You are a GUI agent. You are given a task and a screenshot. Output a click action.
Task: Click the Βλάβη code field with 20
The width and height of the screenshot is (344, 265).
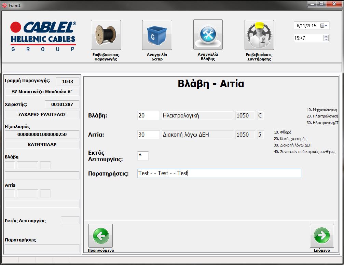(149, 116)
